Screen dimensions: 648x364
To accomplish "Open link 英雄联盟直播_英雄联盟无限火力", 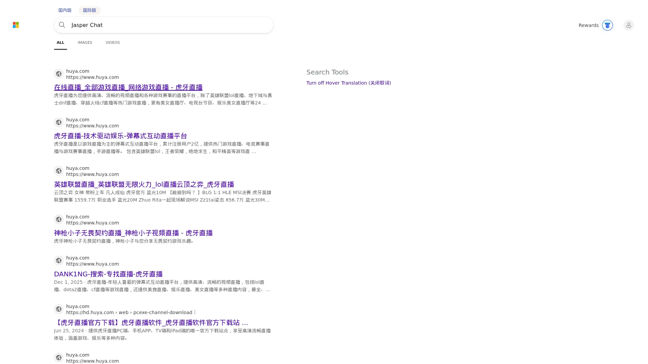I will (x=144, y=184).
